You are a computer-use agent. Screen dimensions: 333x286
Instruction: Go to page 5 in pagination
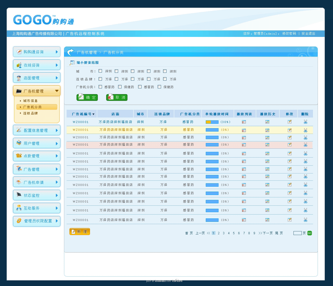234,233
